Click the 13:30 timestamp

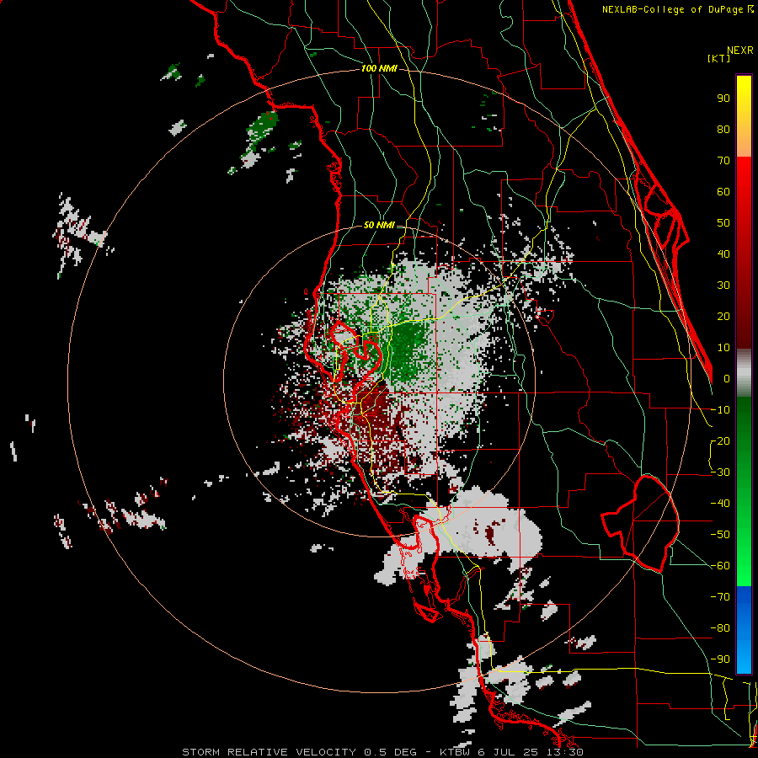564,752
